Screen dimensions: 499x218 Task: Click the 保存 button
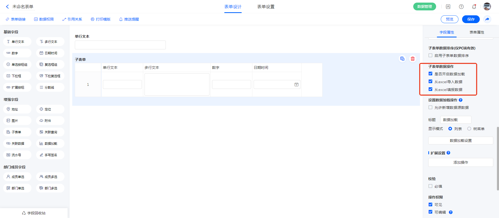click(x=471, y=19)
